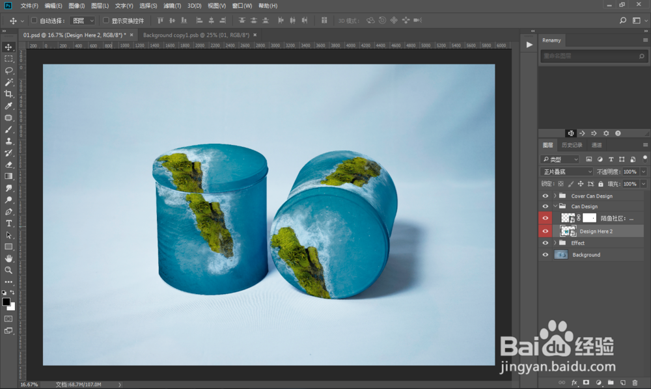Click the layer effects fx icon
651x389 pixels.
[x=574, y=382]
